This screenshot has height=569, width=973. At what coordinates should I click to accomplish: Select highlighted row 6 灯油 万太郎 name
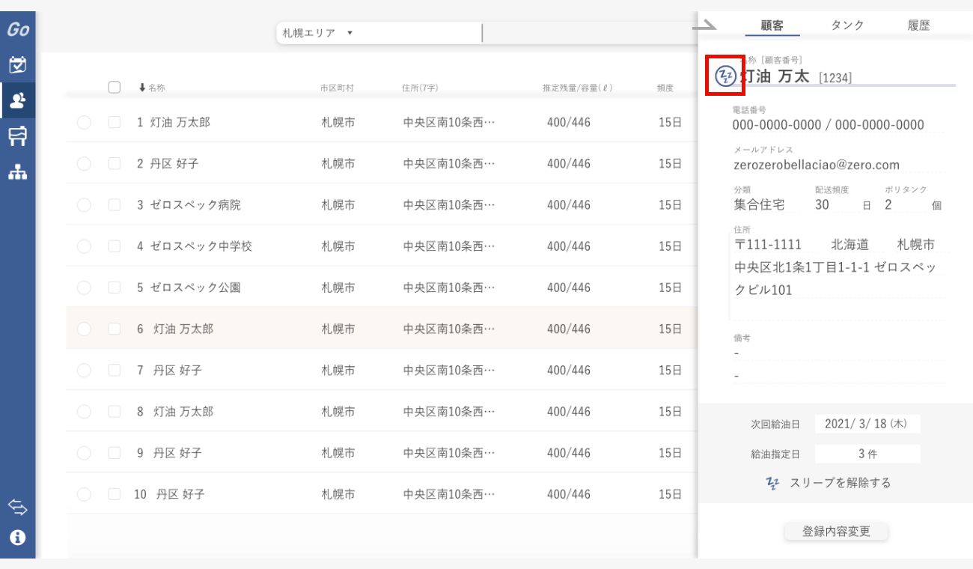point(183,329)
